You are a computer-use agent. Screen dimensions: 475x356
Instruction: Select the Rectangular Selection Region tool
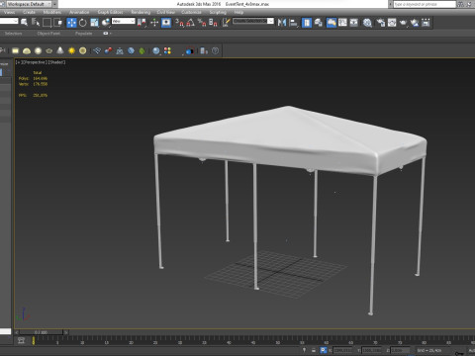47,23
